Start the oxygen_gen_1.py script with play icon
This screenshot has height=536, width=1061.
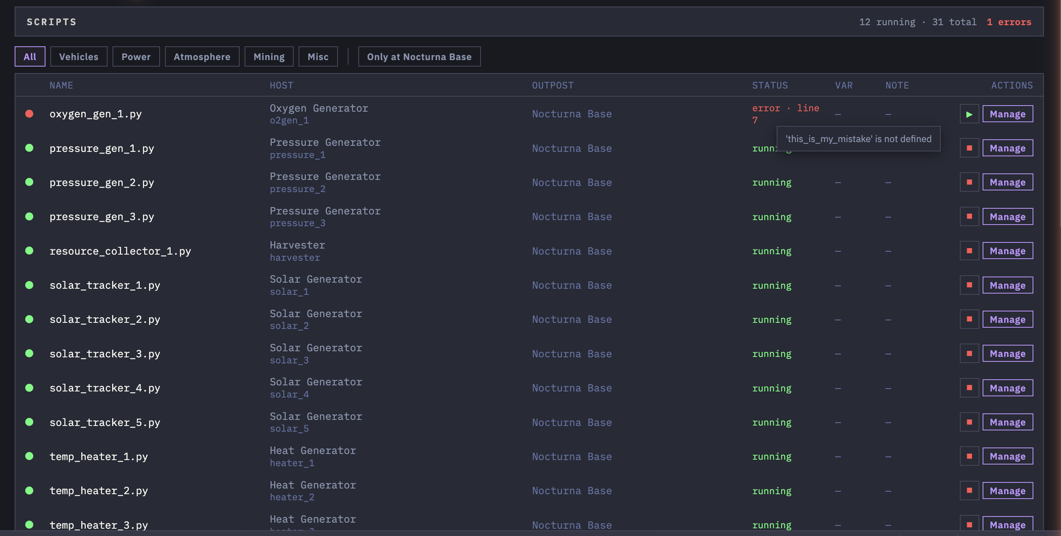pyautogui.click(x=969, y=114)
